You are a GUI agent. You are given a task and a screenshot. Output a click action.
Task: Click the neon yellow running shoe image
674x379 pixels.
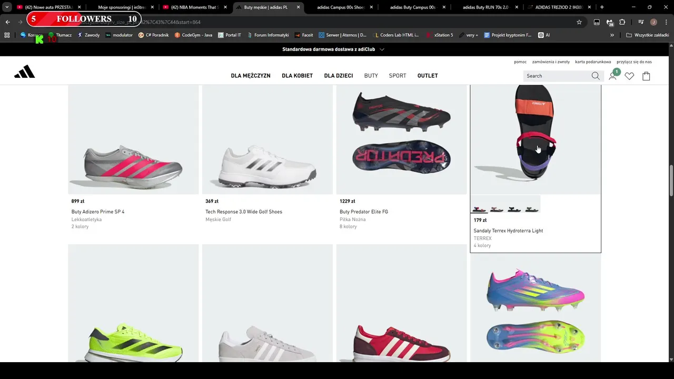[x=133, y=303]
